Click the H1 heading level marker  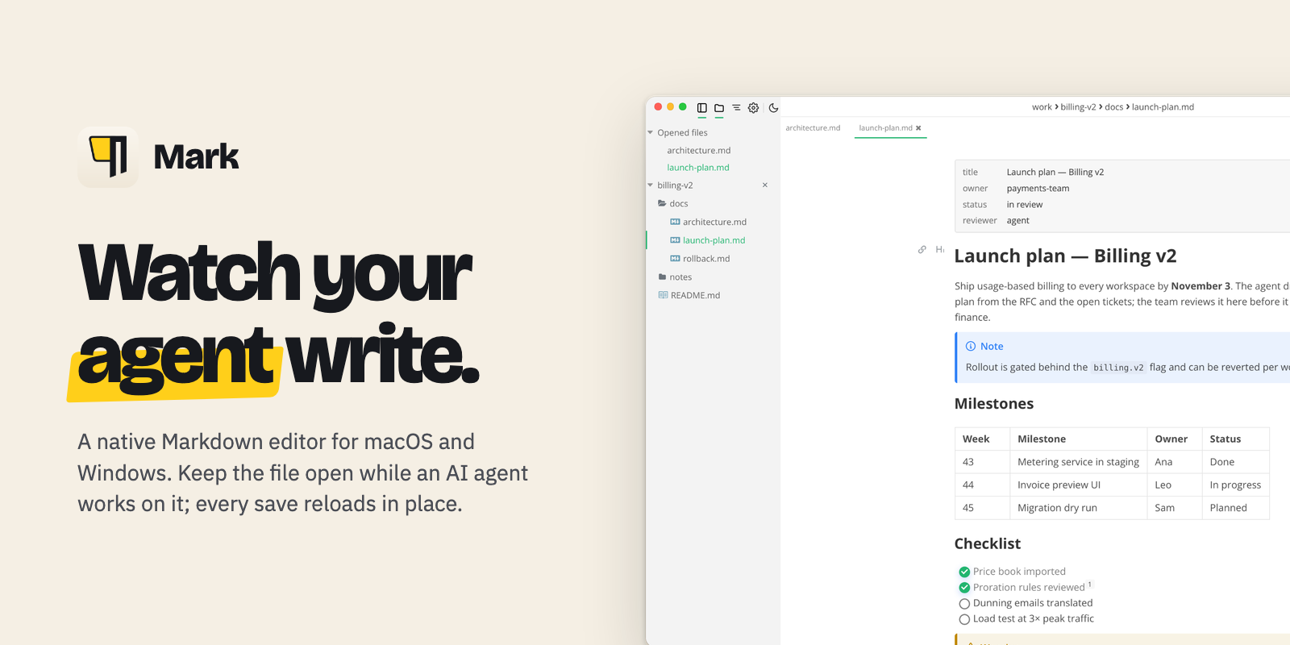tap(940, 250)
